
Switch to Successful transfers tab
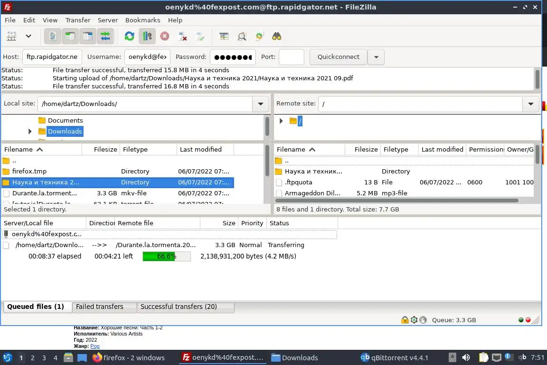(185, 307)
